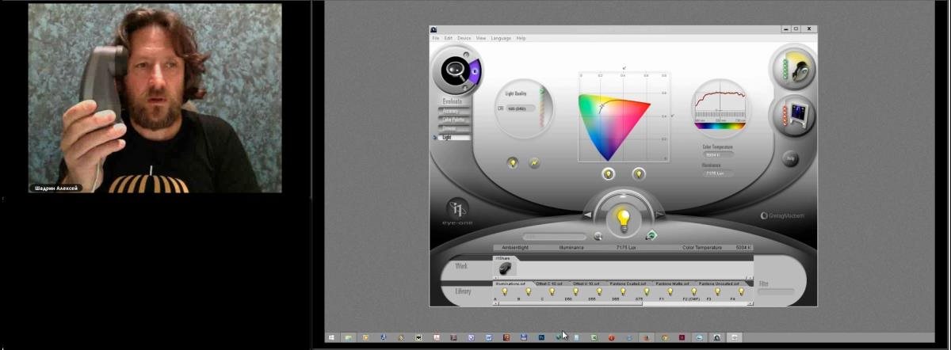The image size is (951, 350).
Task: Click the right bulb button under chromaticity diagram
Action: (638, 173)
